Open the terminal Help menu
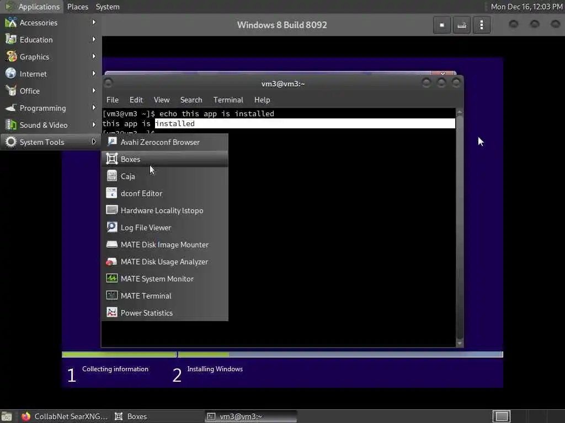Image resolution: width=565 pixels, height=423 pixels. coord(262,100)
